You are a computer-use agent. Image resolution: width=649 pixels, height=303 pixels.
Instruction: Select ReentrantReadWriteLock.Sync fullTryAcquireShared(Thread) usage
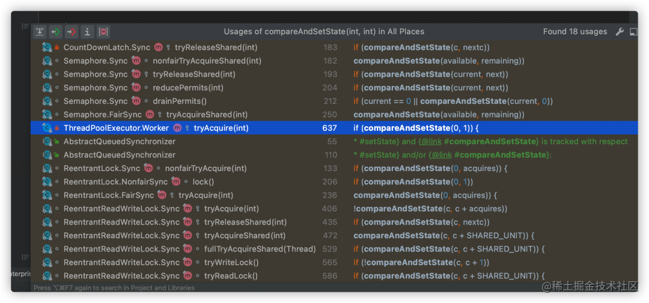(x=334, y=249)
